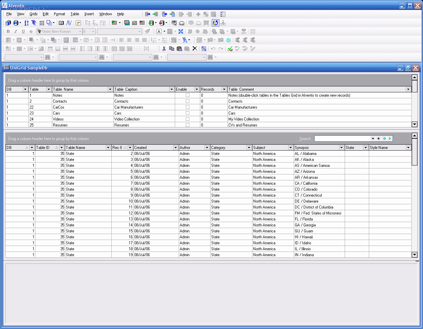The height and width of the screenshot is (329, 423).
Task: Click the blue refresh arrow icon
Action: coord(215,23)
